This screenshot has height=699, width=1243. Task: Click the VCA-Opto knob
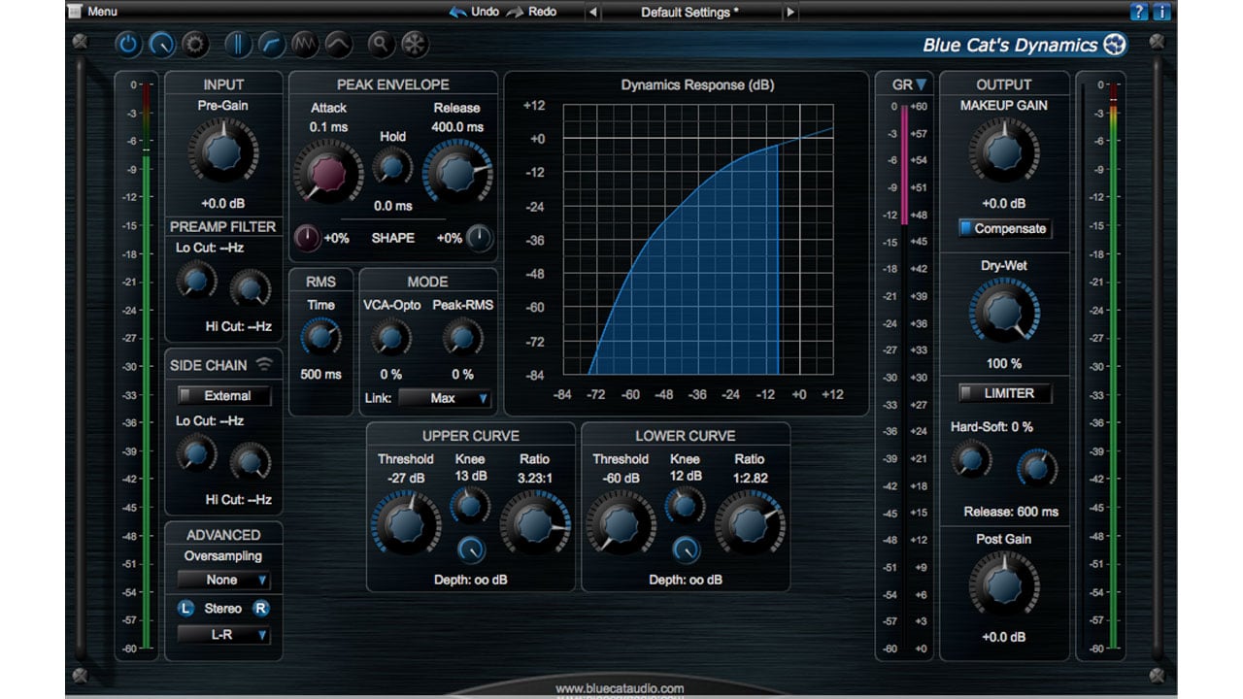pyautogui.click(x=390, y=338)
